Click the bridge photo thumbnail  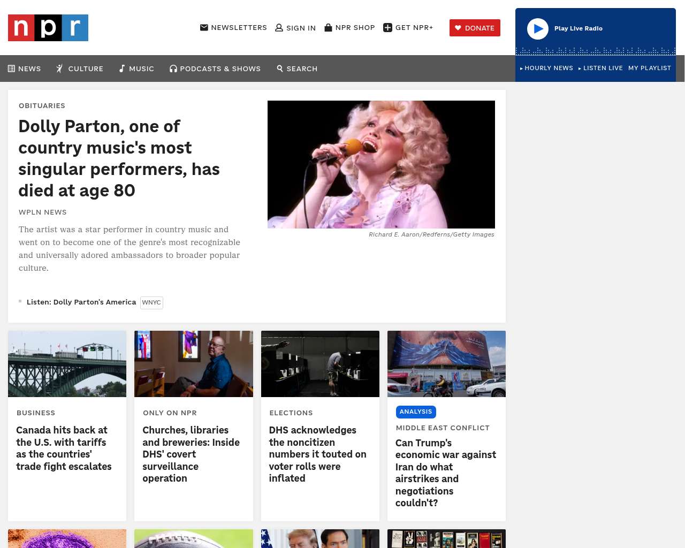click(x=67, y=364)
